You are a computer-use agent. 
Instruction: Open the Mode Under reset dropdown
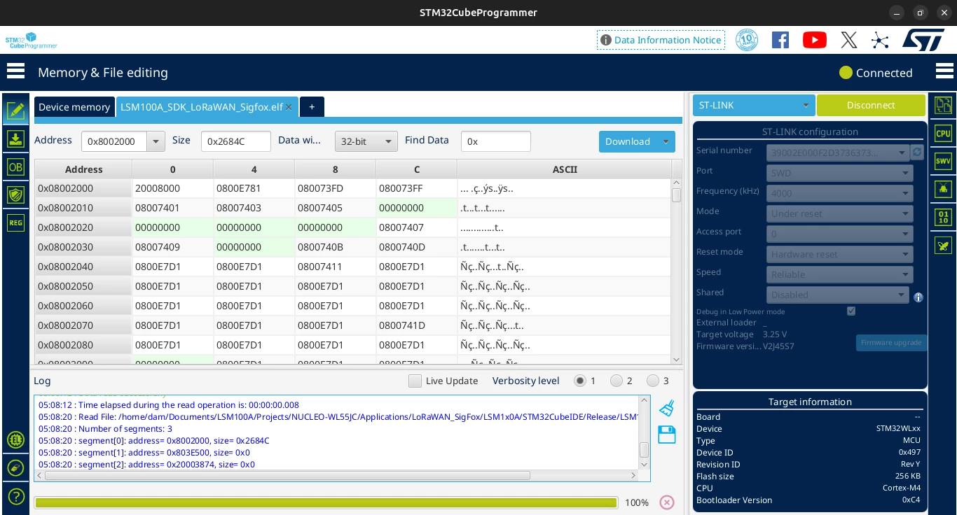(x=839, y=213)
